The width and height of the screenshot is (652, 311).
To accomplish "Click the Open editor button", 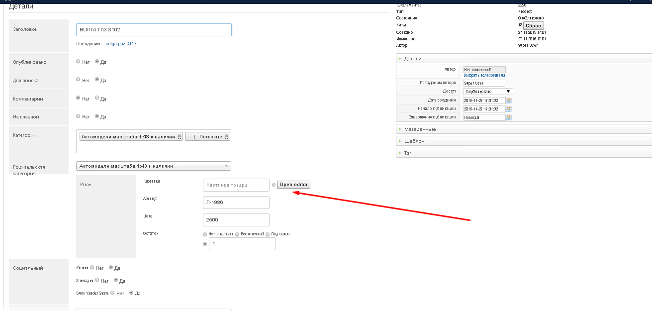I will [293, 185].
